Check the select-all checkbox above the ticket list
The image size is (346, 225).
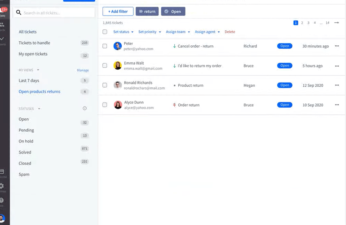104,32
